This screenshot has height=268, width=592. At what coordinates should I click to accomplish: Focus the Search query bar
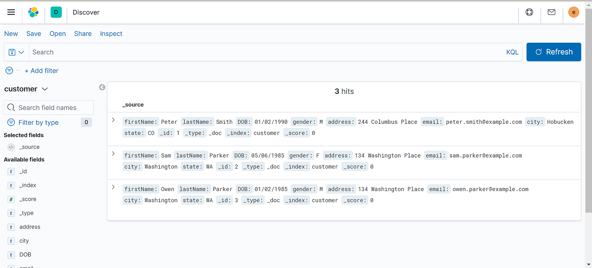tap(266, 52)
